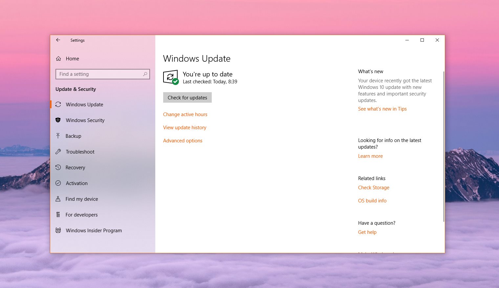
Task: Click the Update & Security section header
Action: (76, 89)
